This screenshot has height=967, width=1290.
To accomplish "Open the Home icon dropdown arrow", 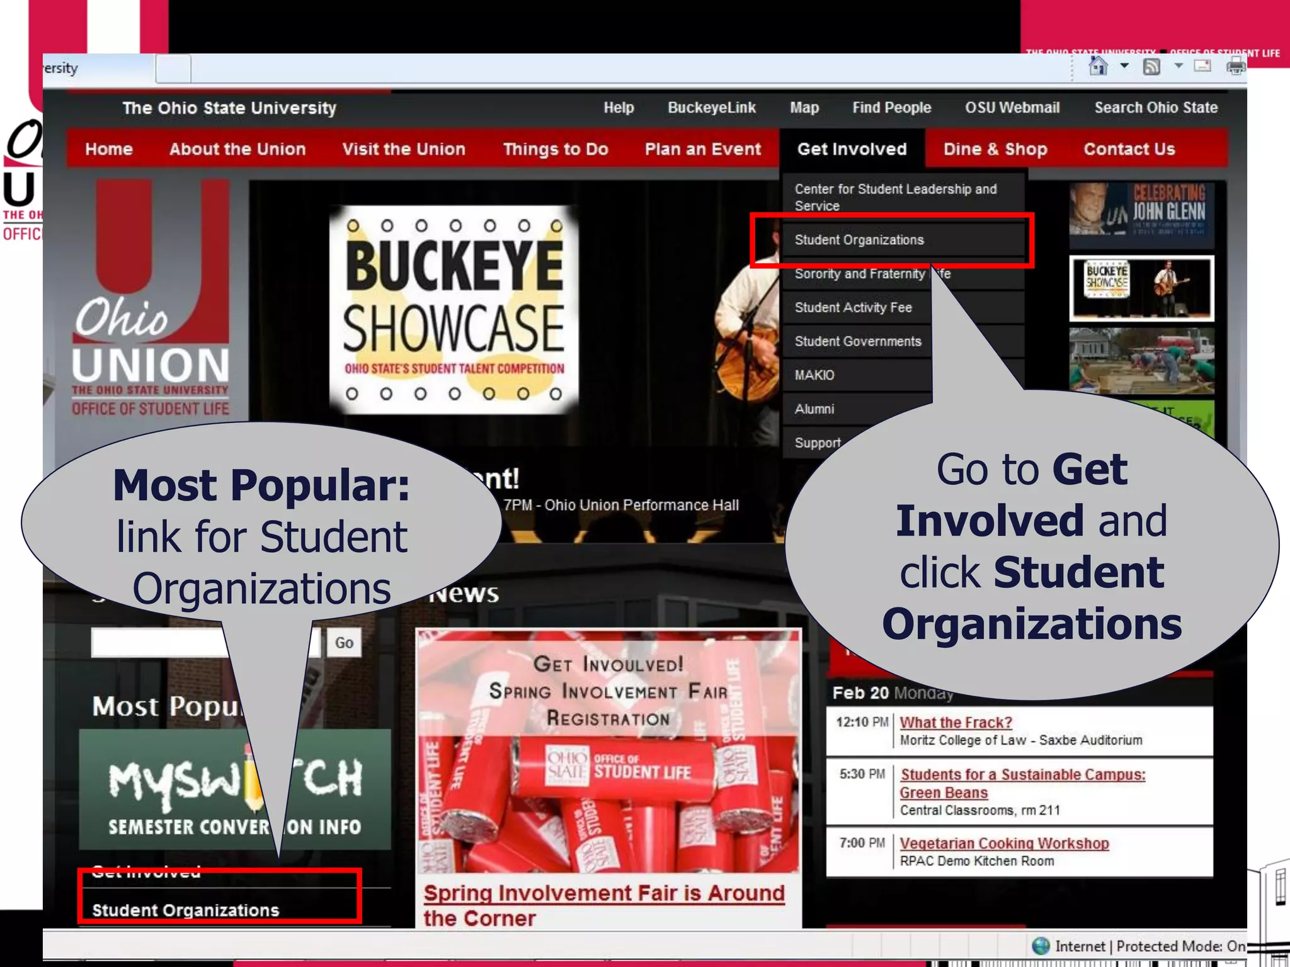I will (1124, 66).
